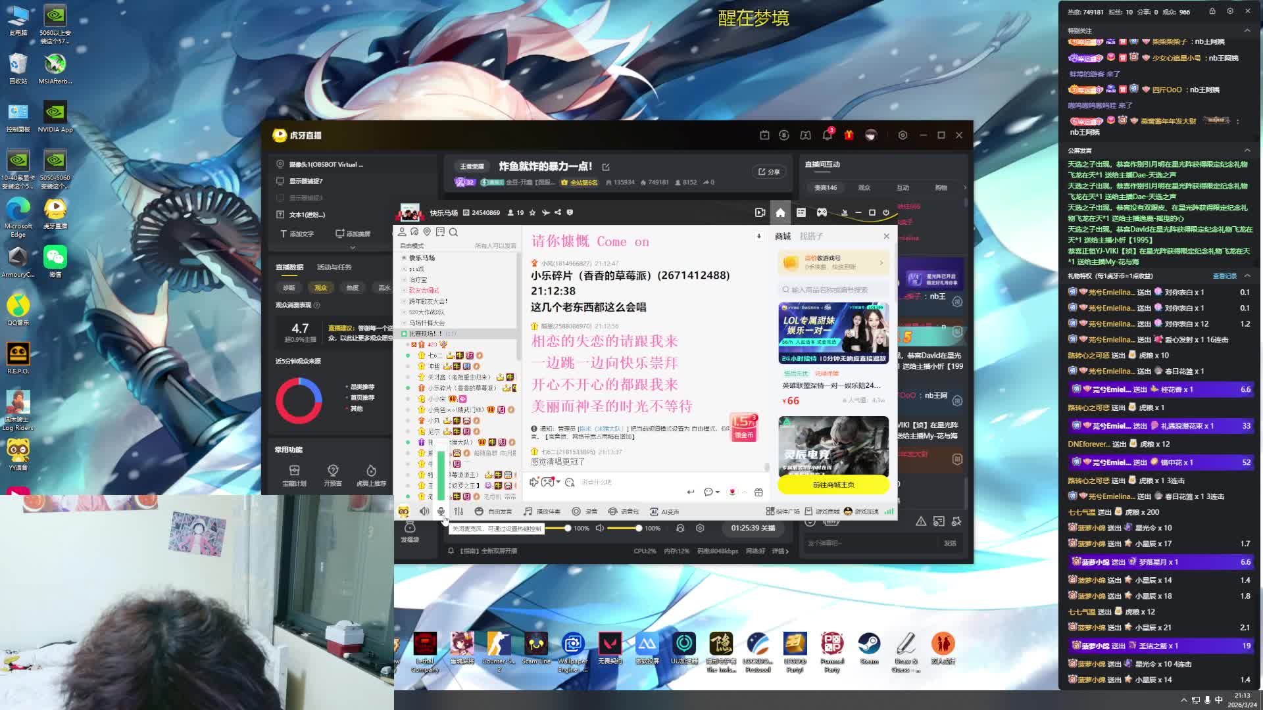Open the gift box icon in chat input
Image resolution: width=1263 pixels, height=710 pixels.
758,492
